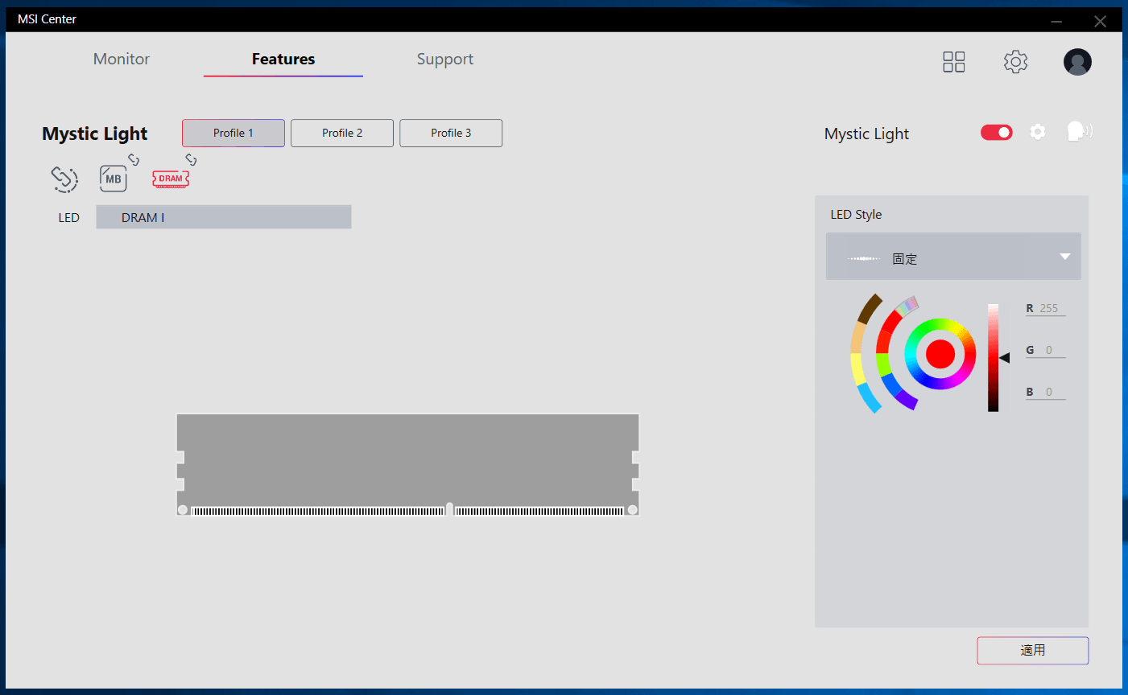Open MSI Center settings gear
Screen dimensions: 1128x695
(x=1016, y=62)
